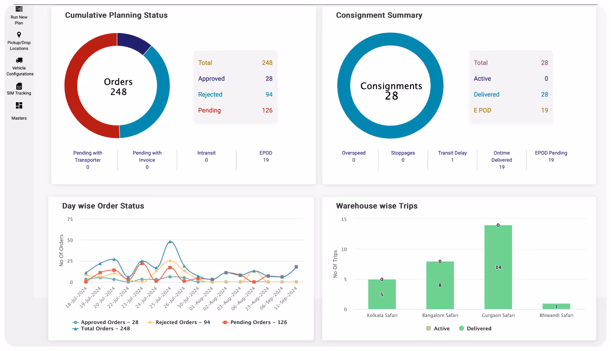
Task: Click the Pending with Transporter tile
Action: pos(88,160)
